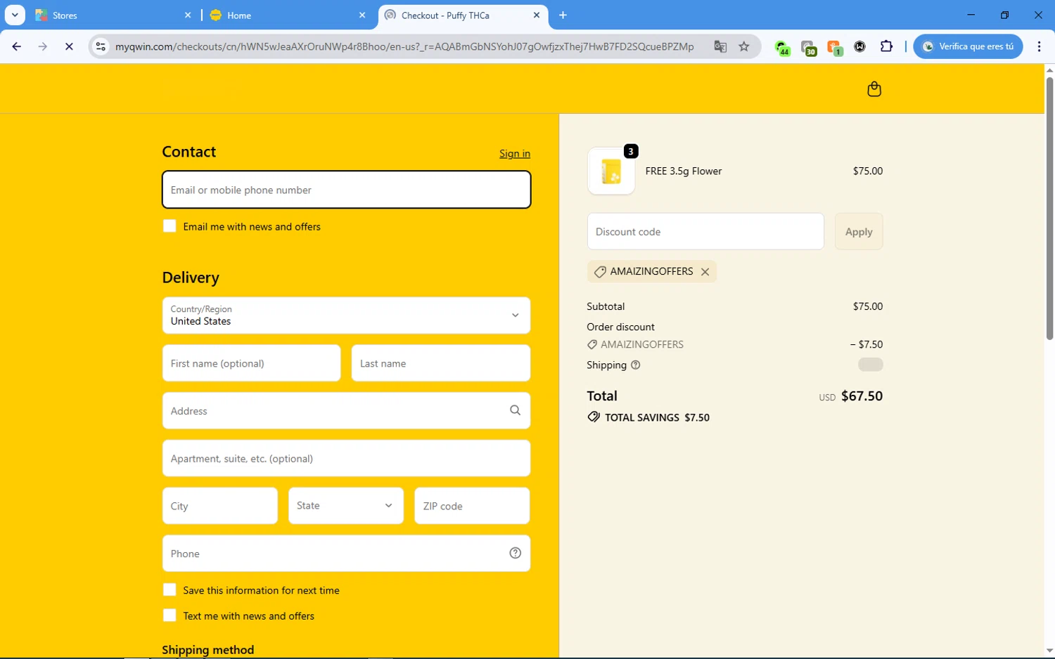Open the tab search dropdown arrow
Screen dimensions: 1055x659
coord(15,15)
